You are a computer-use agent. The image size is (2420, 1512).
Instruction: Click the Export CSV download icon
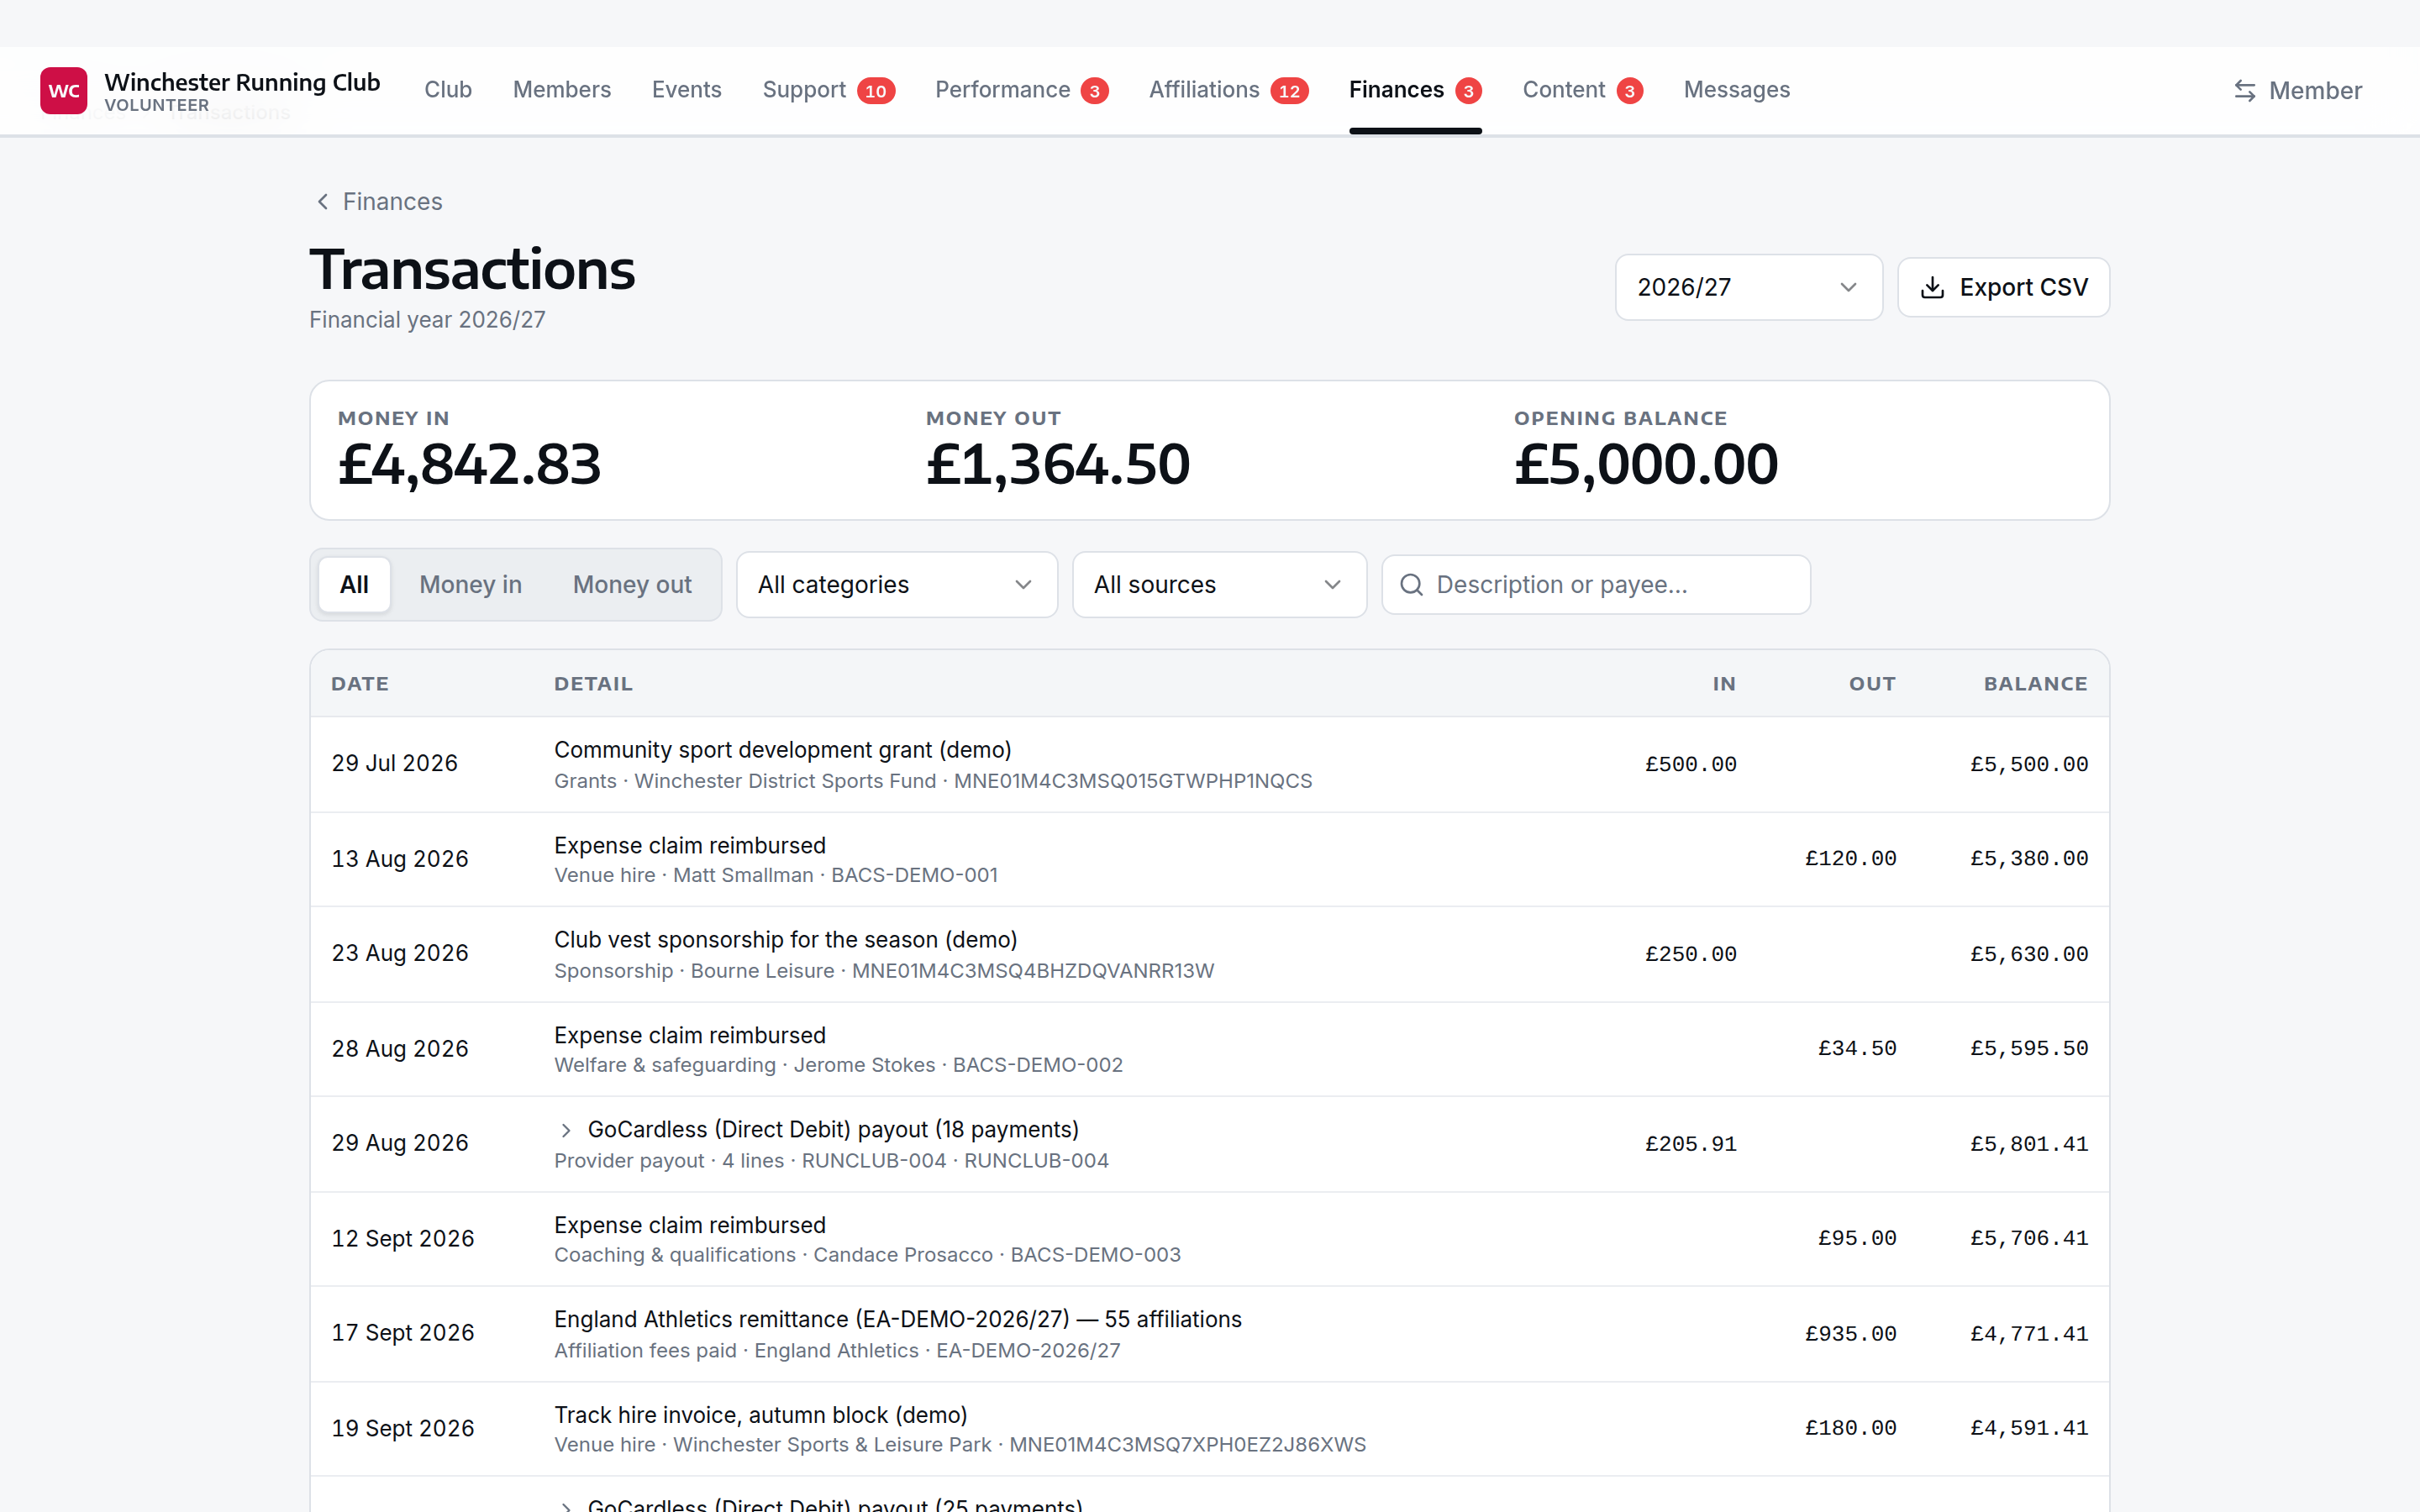pos(1933,288)
